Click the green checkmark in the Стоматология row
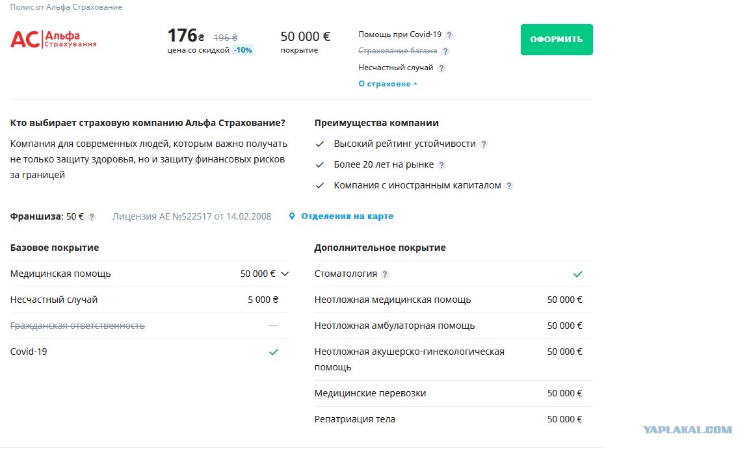Screen dimensions: 749x449 [x=578, y=274]
